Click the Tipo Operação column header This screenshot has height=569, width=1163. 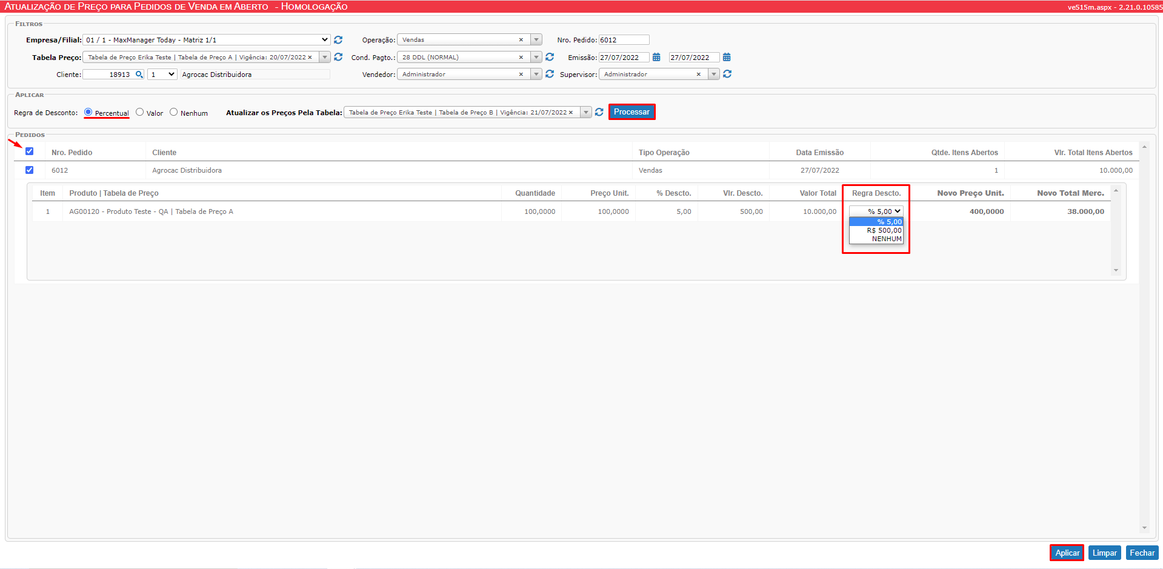(664, 153)
